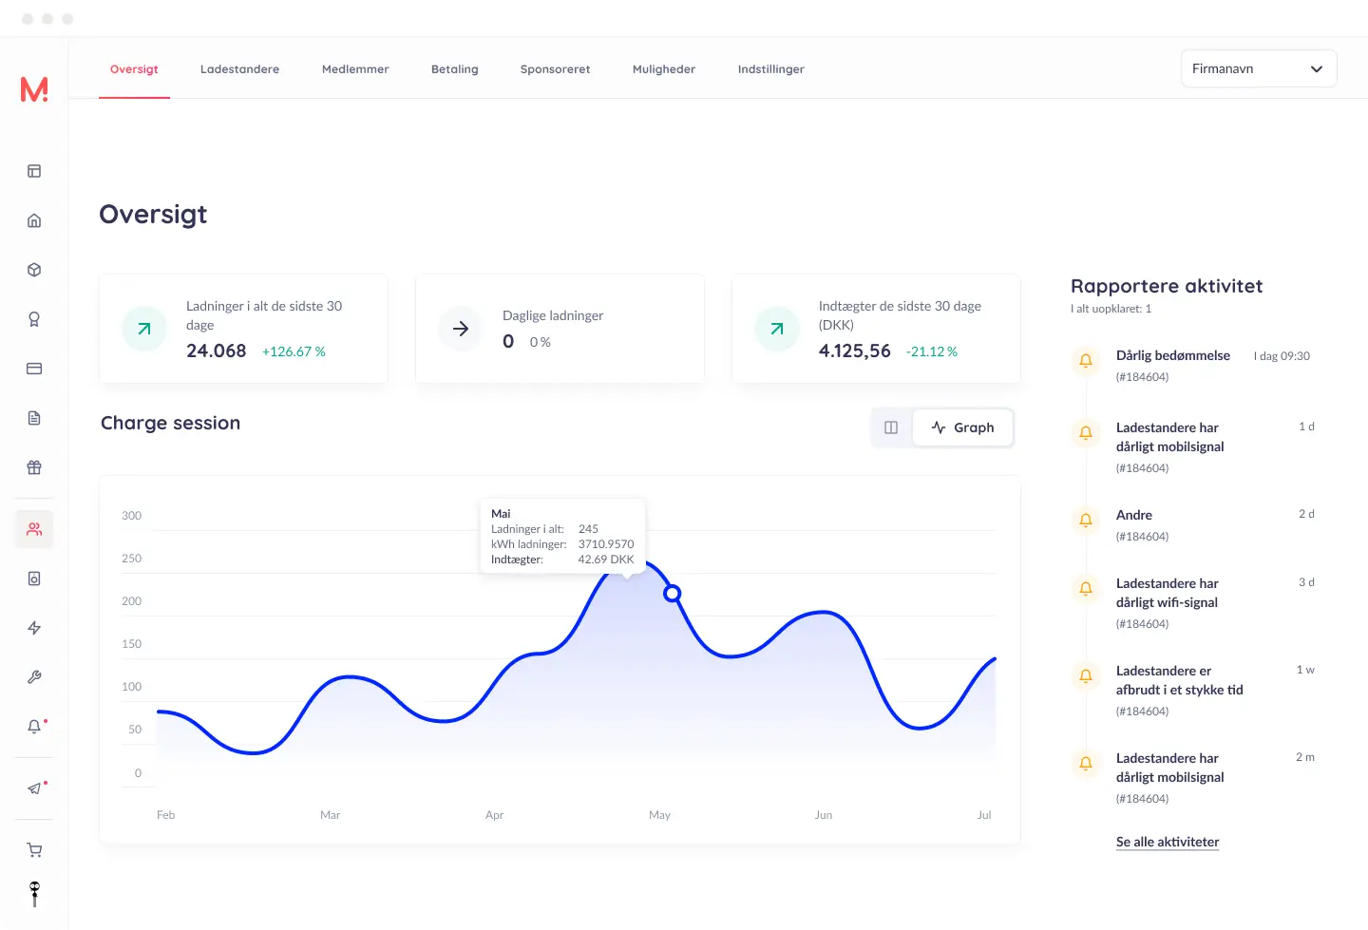1368x930 pixels.
Task: Click 'I alt uopklaret: 1' text
Action: [x=1111, y=309]
